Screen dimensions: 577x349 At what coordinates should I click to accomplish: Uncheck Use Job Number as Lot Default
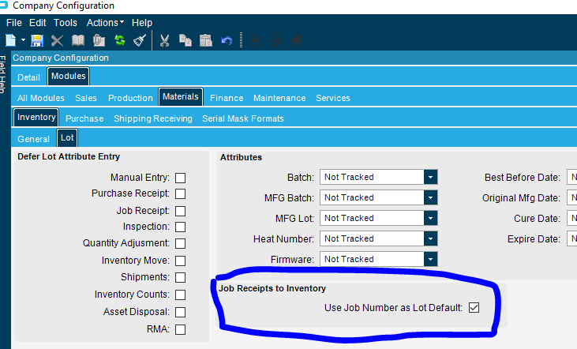[474, 307]
